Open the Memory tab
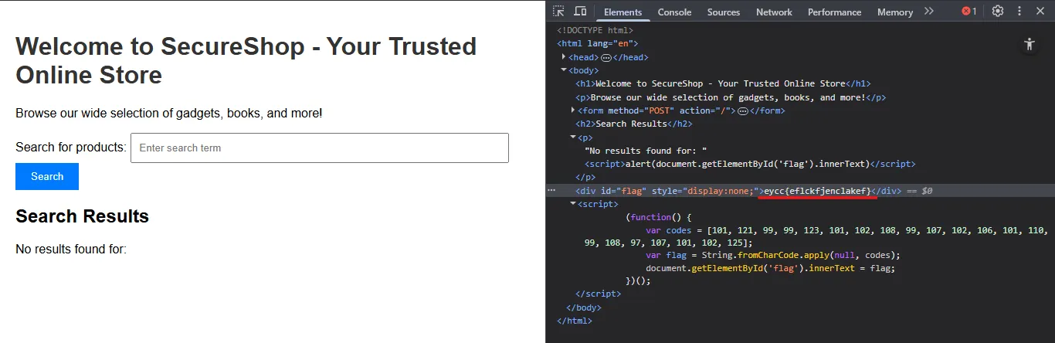 pyautogui.click(x=895, y=12)
